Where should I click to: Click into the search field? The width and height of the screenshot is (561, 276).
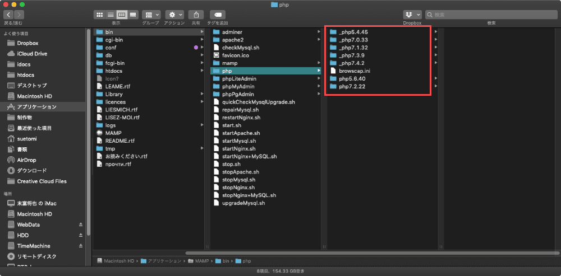click(491, 15)
